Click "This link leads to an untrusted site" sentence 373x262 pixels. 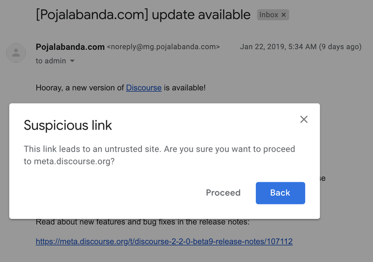click(92, 149)
